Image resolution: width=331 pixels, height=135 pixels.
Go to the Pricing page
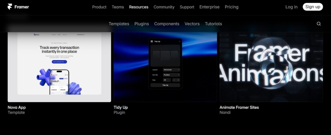[231, 7]
